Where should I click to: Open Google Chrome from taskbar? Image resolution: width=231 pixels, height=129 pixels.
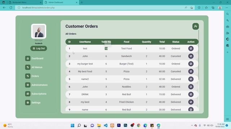pos(139,125)
